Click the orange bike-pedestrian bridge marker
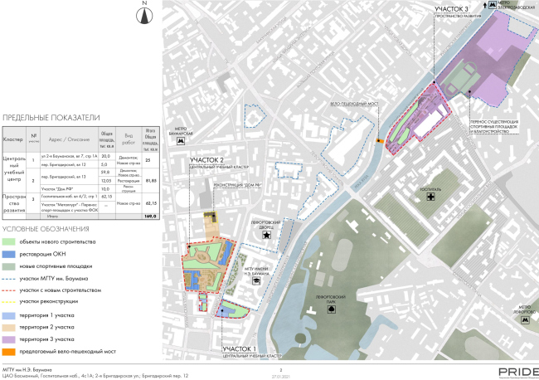Image resolution: width=539 pixels, height=380 pixels. pos(379,142)
